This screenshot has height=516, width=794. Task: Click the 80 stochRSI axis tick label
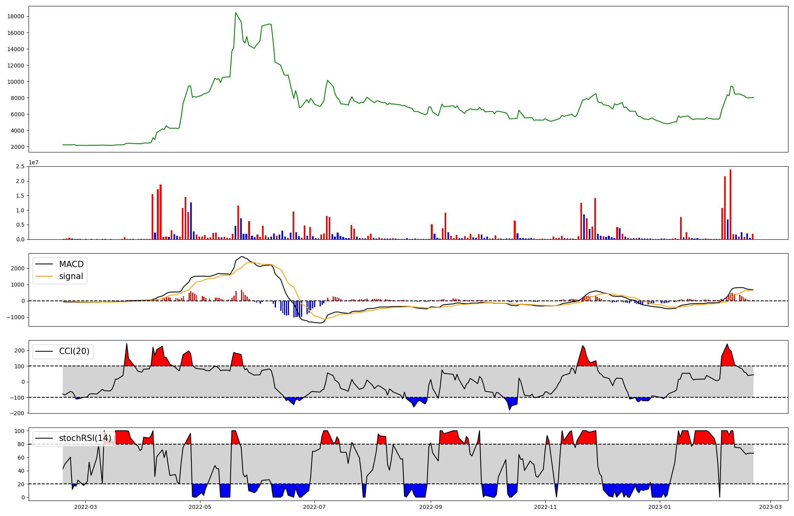click(x=21, y=444)
